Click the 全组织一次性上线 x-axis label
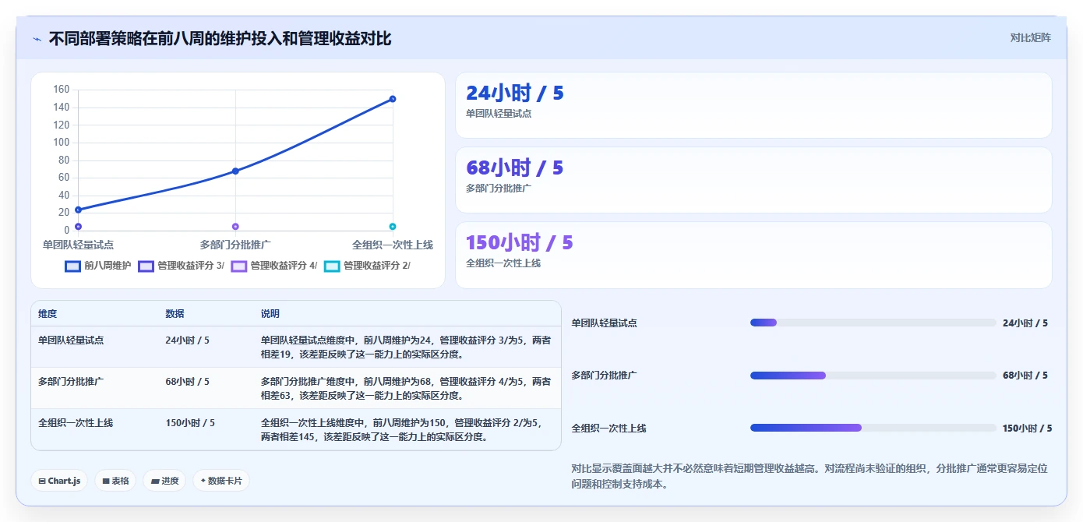The image size is (1083, 522). point(393,245)
